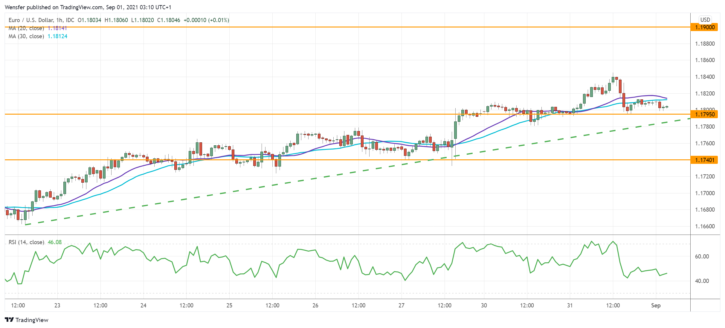This screenshot has width=725, height=328.
Task: Click the RSI 60.00 scale label
Action: point(702,256)
